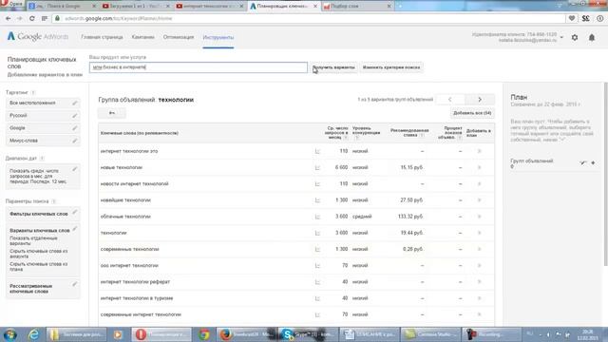Edit 'Рассматриваемые ключевые слова' pencil icon
Viewport: 608px width, 342px height.
75,284
